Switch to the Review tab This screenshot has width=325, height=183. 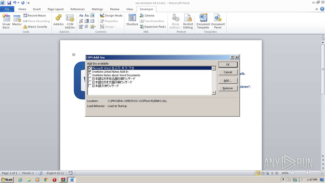[115, 9]
